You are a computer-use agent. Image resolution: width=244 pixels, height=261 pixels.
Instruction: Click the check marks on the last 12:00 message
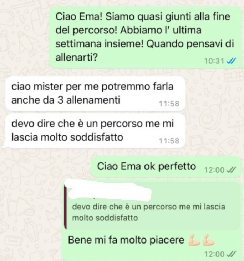pyautogui.click(x=232, y=254)
